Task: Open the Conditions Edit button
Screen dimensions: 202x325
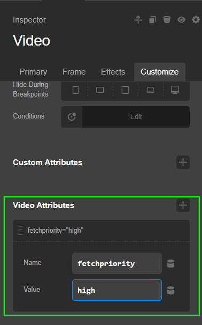Action: (x=136, y=117)
